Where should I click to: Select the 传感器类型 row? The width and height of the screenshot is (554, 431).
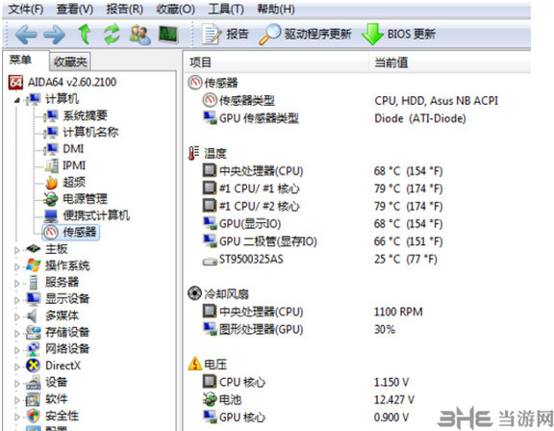(357, 101)
